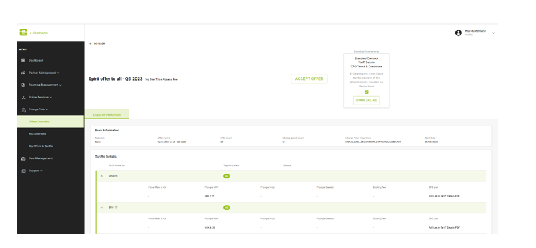Collapse the SPI-117 tariff row
This screenshot has width=536, height=248.
tap(102, 207)
